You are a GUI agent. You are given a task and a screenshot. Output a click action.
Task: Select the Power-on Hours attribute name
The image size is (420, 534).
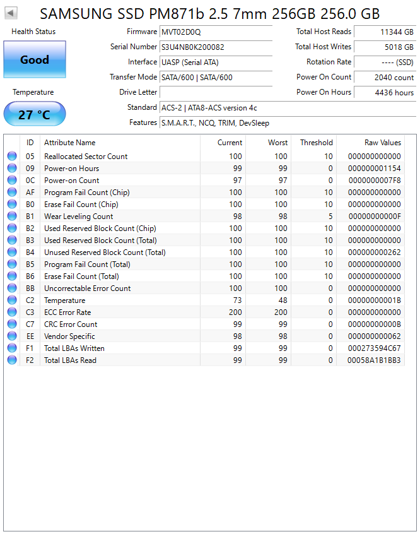point(71,169)
